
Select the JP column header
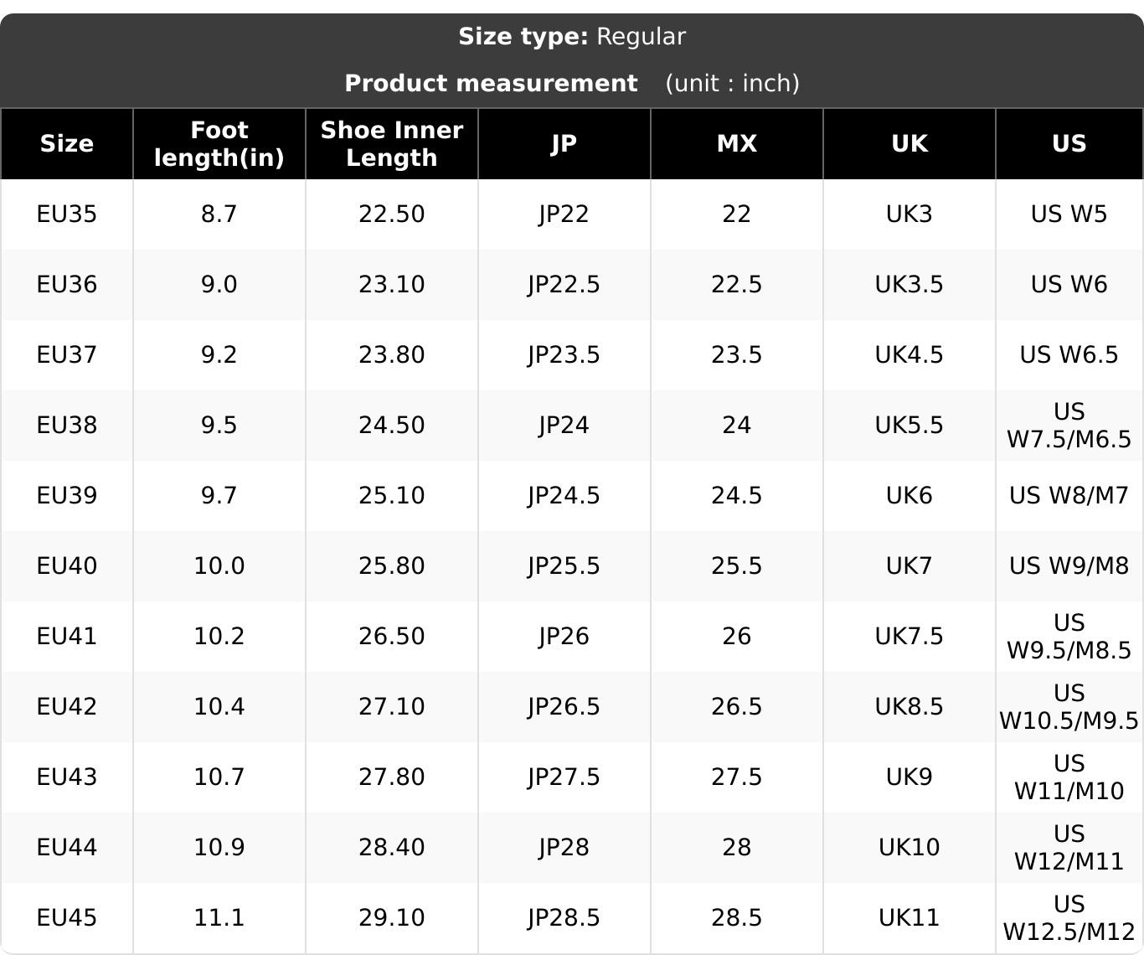tap(564, 144)
